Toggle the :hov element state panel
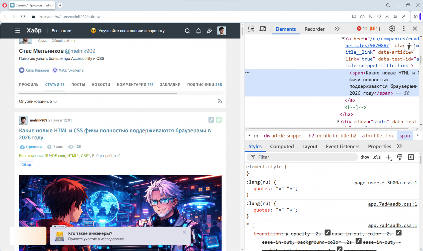 [365, 157]
